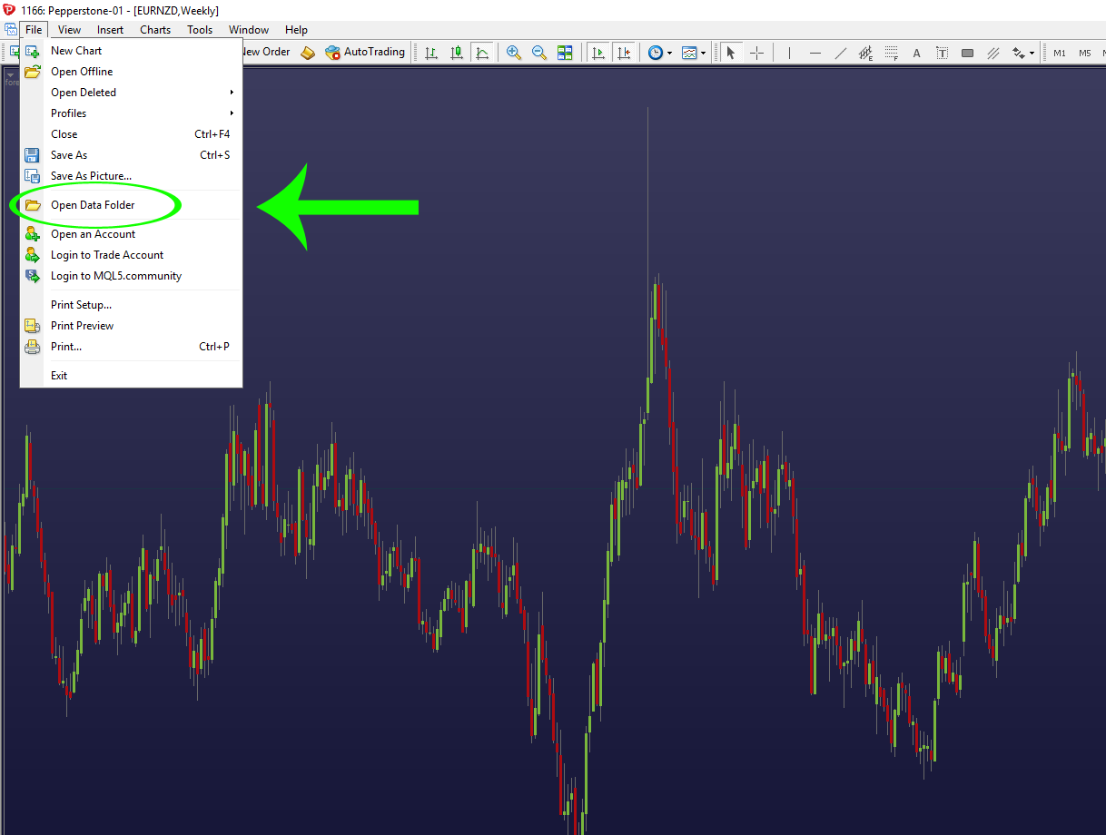This screenshot has height=835, width=1106.
Task: Draw a horizontal line
Action: pos(815,53)
